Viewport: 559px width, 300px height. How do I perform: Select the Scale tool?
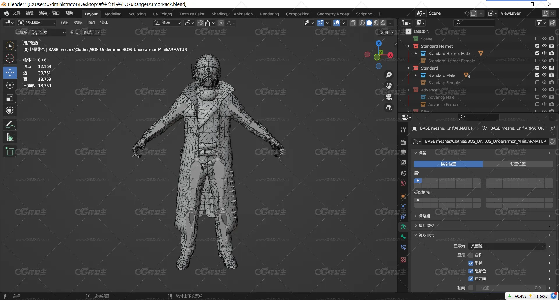point(10,98)
